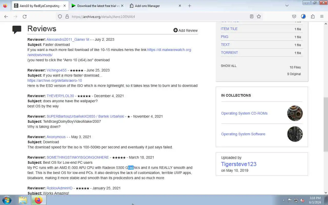The height and width of the screenshot is (205, 328).
Task: Click Add Review button
Action: (186, 30)
